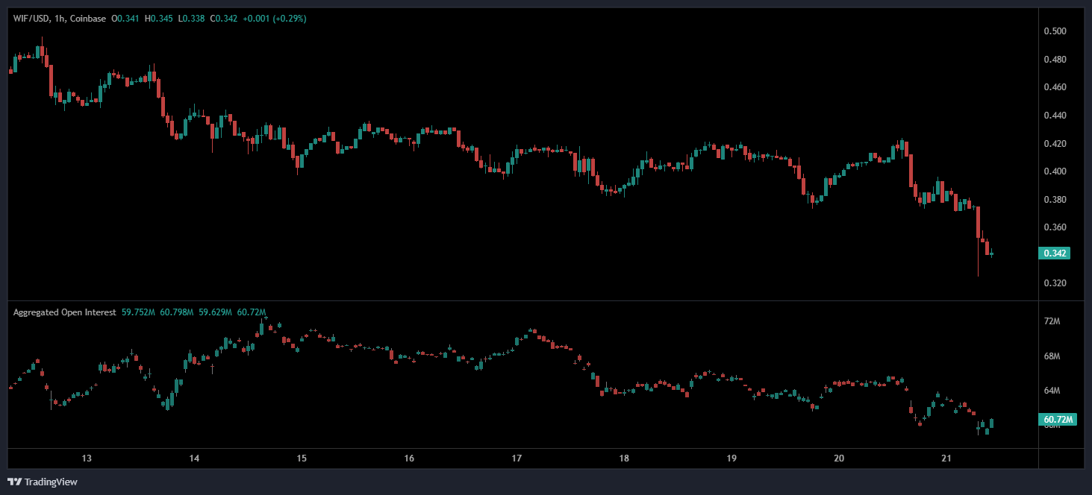Click date 15 on the time axis

[x=302, y=458]
